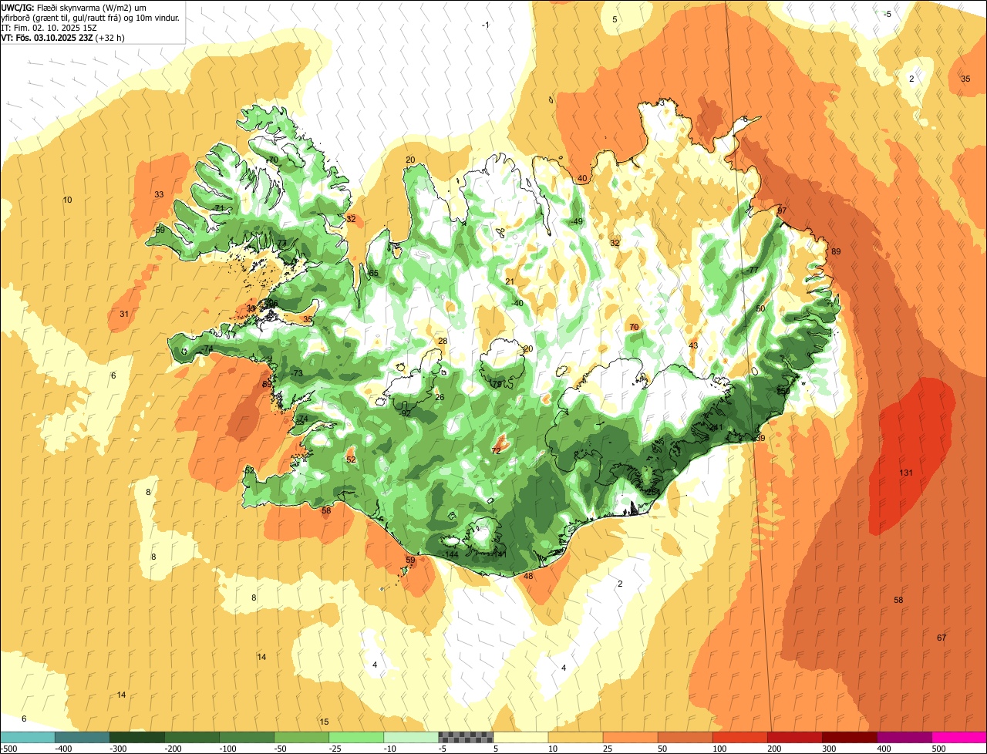Click the legend swatch between 300 and 400
The width and height of the screenshot is (987, 754).
pyautogui.click(x=849, y=737)
